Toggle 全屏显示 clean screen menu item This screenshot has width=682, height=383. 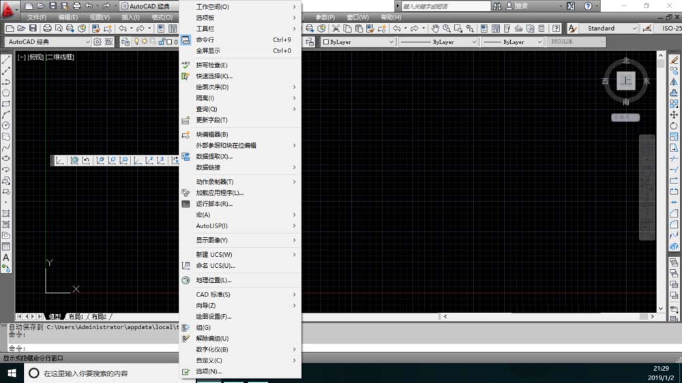pyautogui.click(x=240, y=50)
